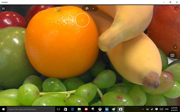Screen dimensions: 180x112
Task: Take a photo with the shutter button
Action: point(172,56)
